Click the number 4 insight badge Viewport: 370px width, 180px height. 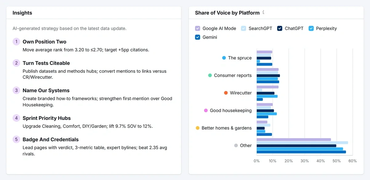16,118
